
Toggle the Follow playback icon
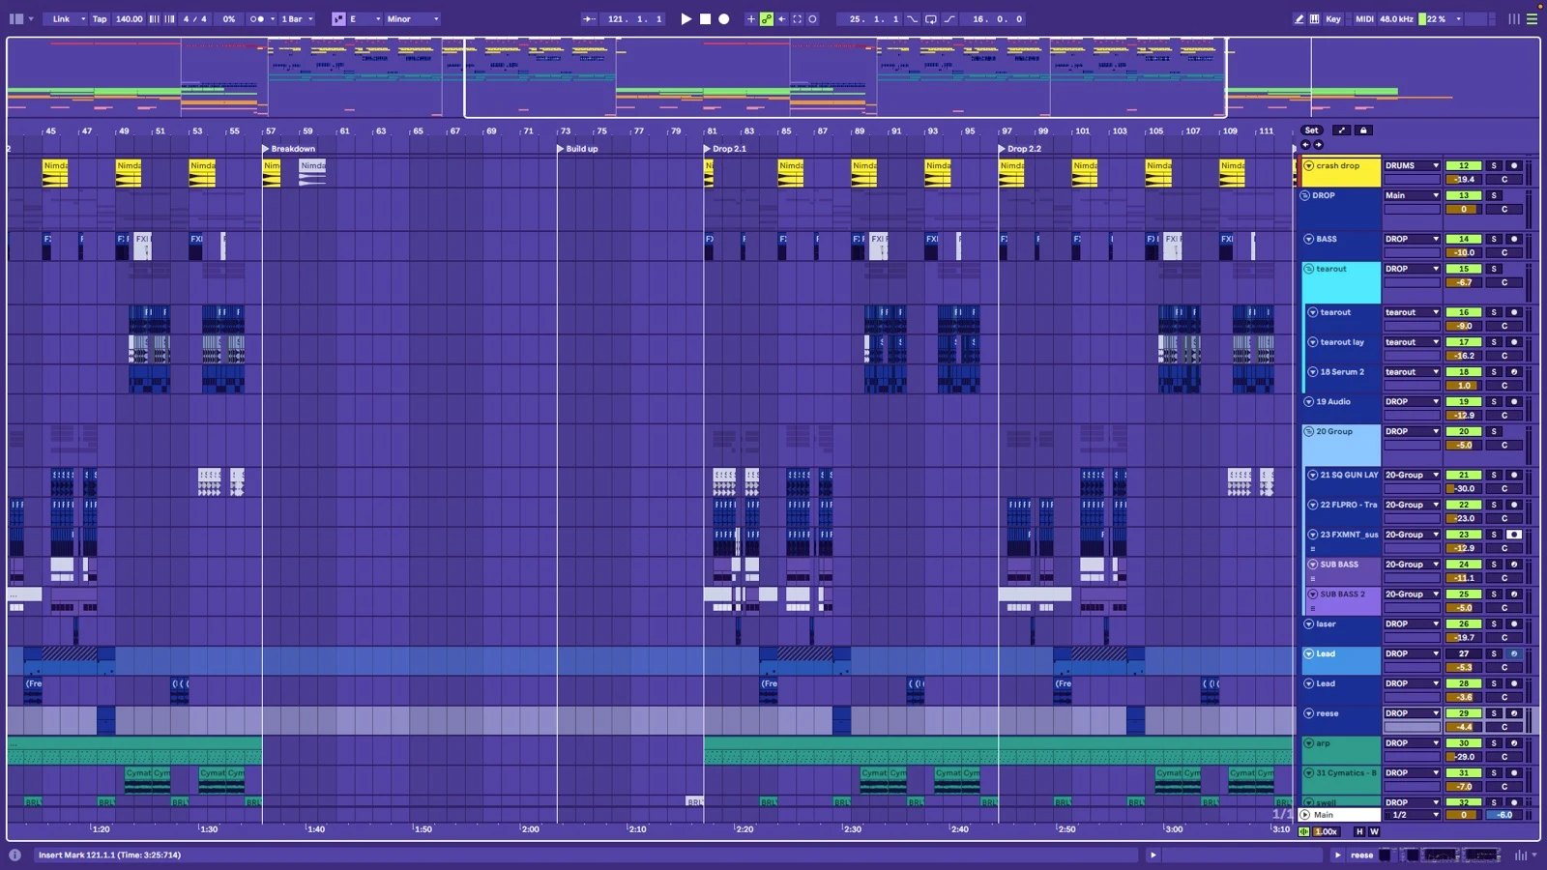(x=589, y=18)
